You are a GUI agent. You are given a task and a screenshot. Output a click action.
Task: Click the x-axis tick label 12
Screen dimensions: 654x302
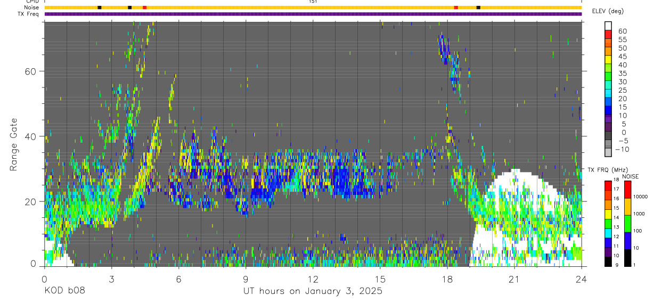tap(313, 280)
